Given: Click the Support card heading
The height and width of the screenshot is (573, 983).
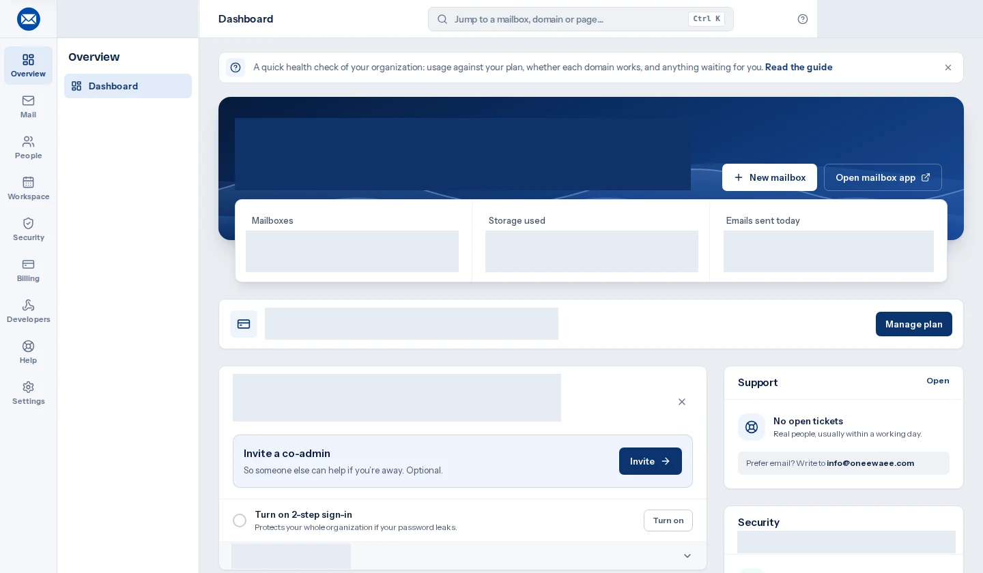Looking at the screenshot, I should pyautogui.click(x=758, y=383).
